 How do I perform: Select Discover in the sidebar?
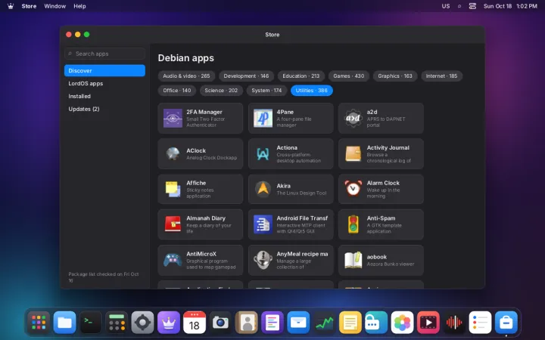tap(104, 70)
